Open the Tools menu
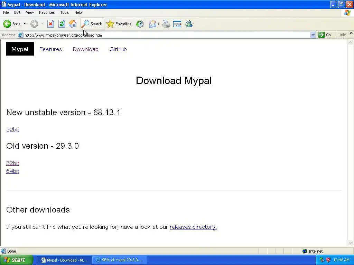The width and height of the screenshot is (354, 265). click(x=65, y=12)
